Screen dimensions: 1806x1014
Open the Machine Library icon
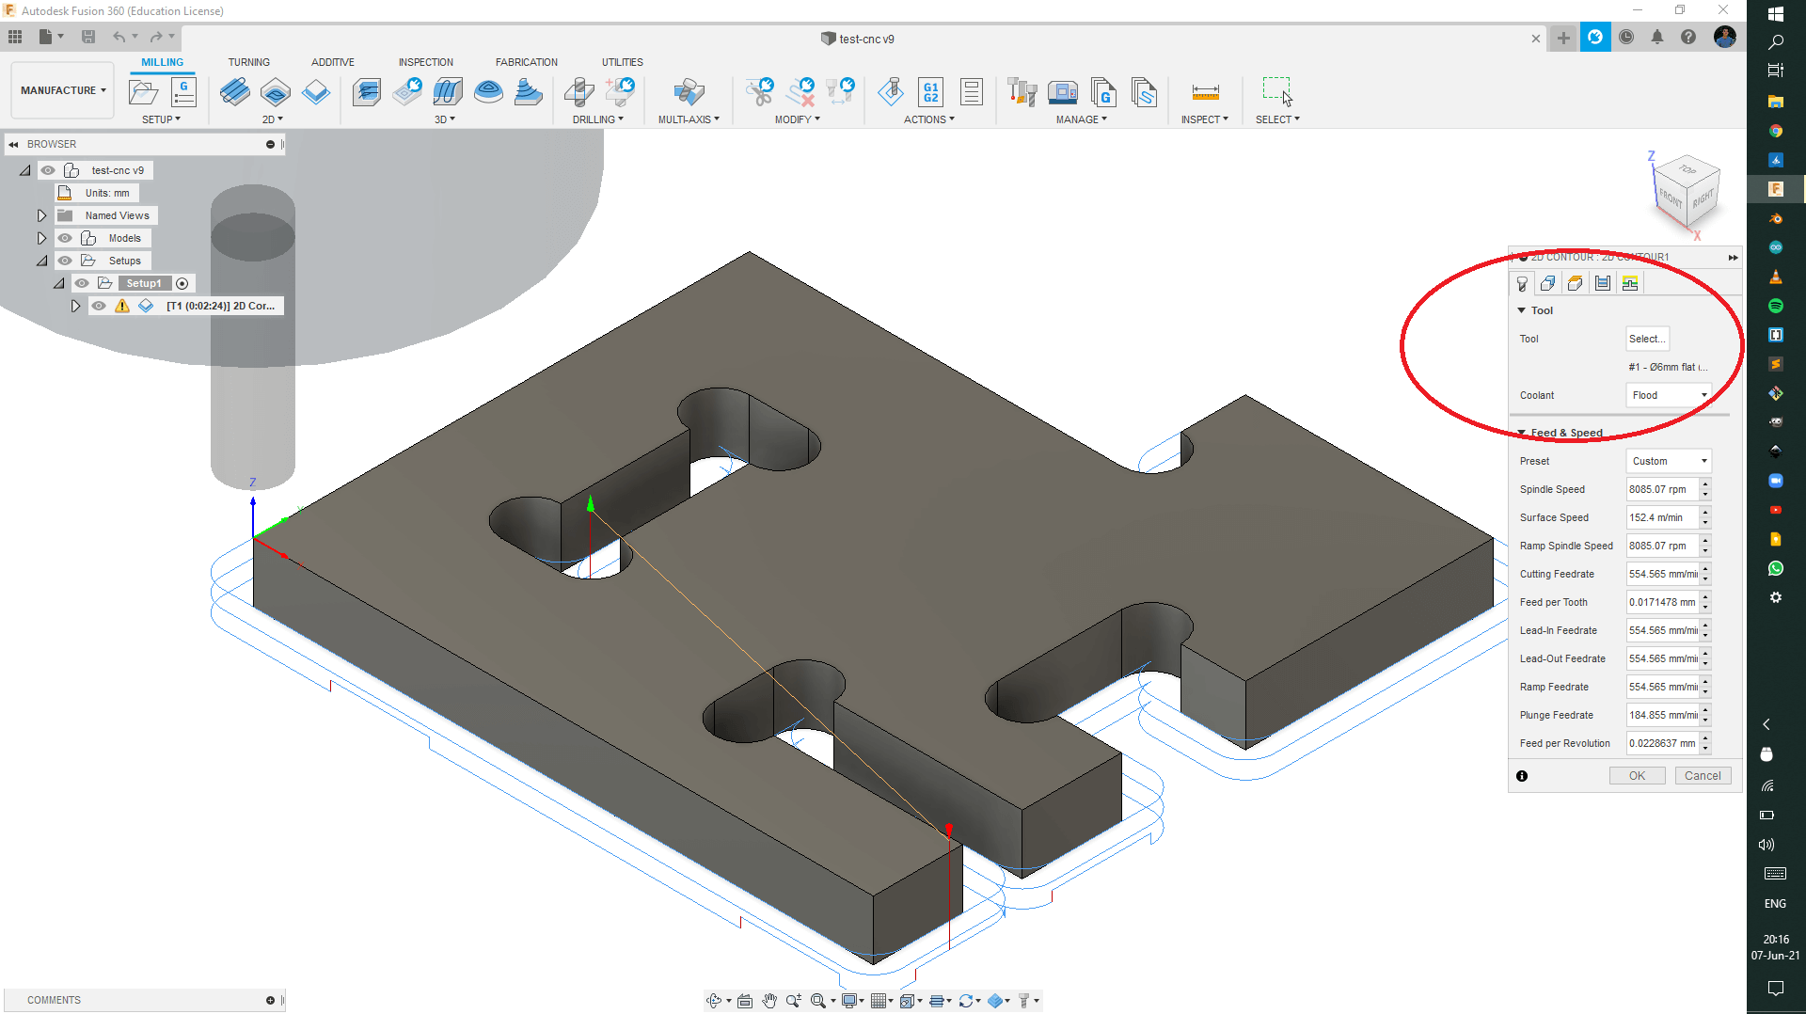(x=1063, y=92)
